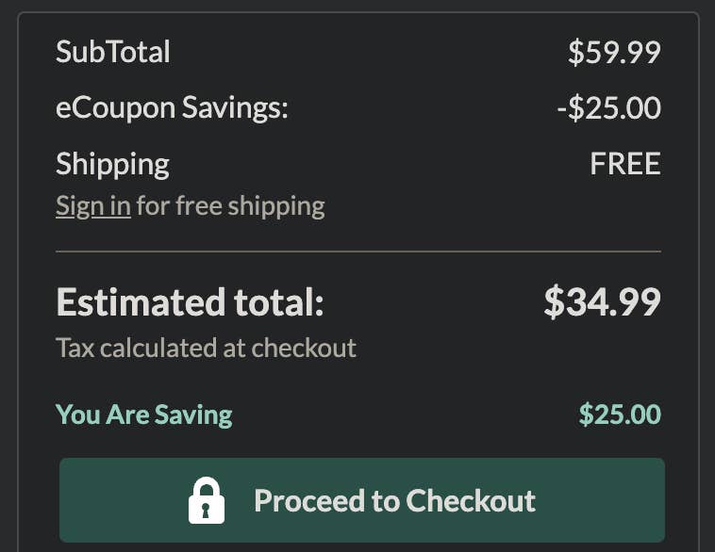Select the green $25.00 savings amount
The image size is (715, 552).
[x=620, y=414]
